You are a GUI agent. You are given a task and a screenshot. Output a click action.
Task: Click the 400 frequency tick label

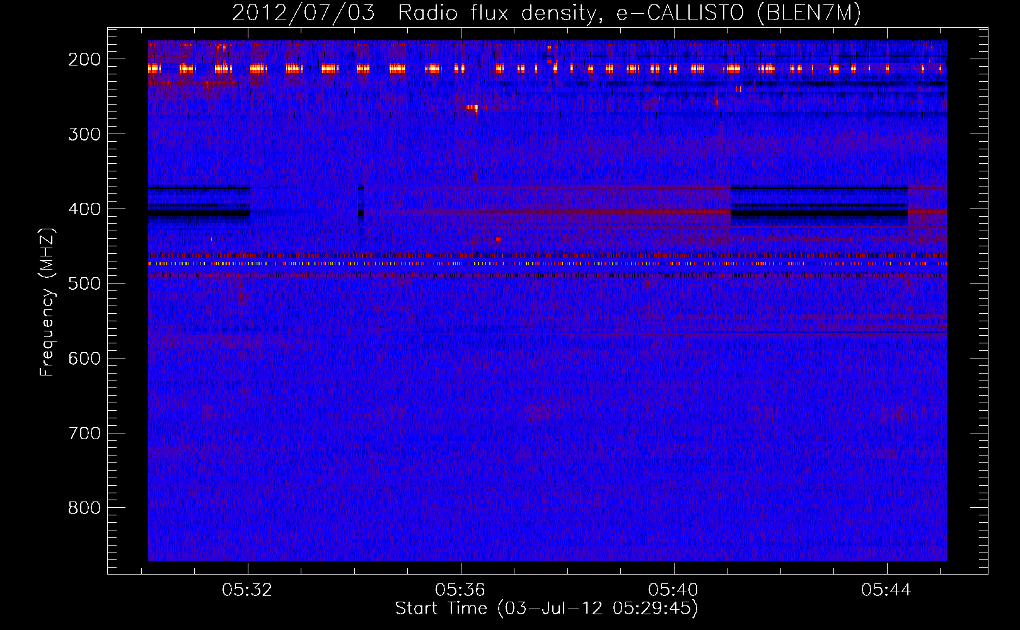84,209
